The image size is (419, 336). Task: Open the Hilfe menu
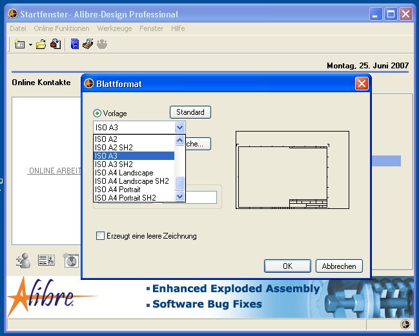point(178,28)
